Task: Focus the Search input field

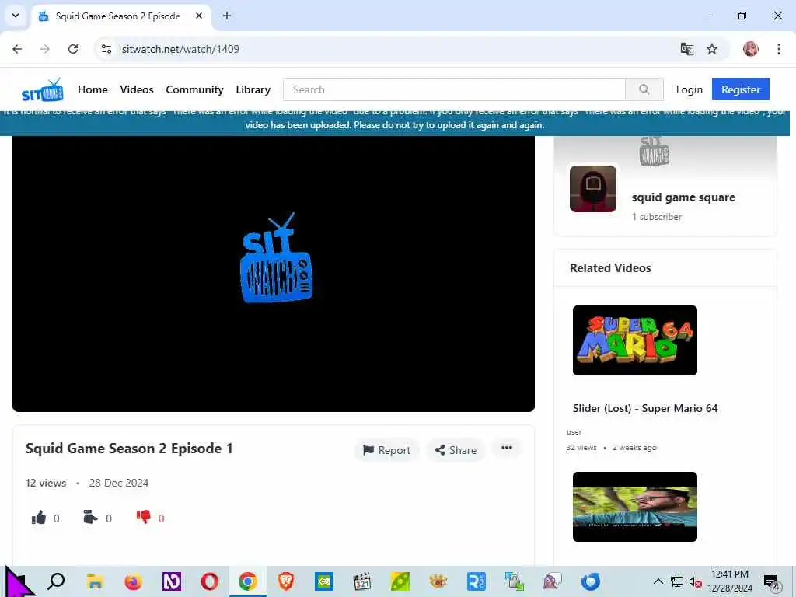Action: [x=454, y=89]
